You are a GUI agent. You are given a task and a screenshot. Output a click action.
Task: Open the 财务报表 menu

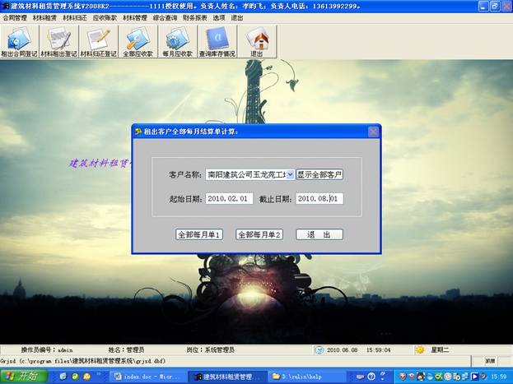[x=195, y=17]
